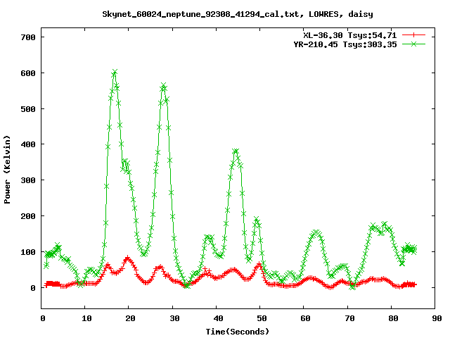
Task: Click the 600 y-axis tick label
Action: [28, 73]
